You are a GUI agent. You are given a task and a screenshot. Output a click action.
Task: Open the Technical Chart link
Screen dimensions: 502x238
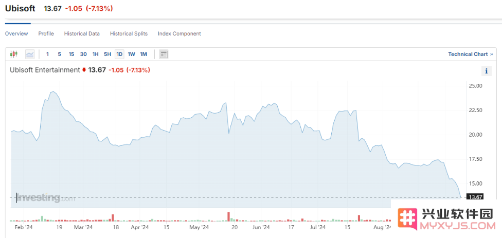pos(470,54)
